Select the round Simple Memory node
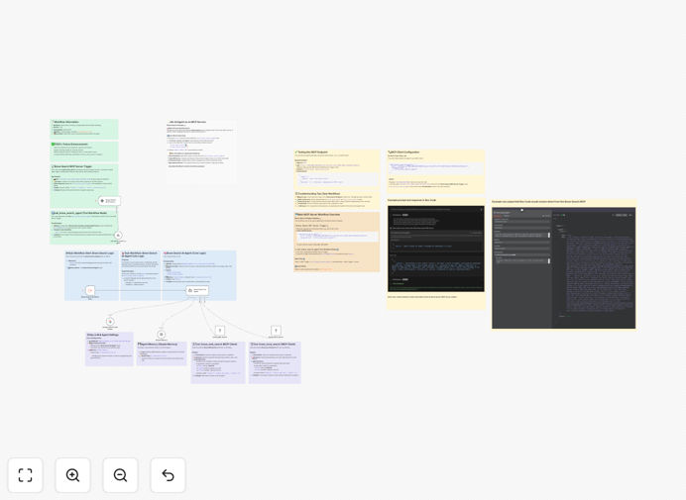The image size is (686, 500). pos(161,335)
